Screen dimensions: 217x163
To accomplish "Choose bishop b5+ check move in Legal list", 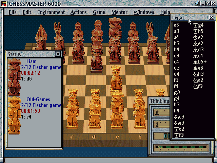I will (200, 62).
